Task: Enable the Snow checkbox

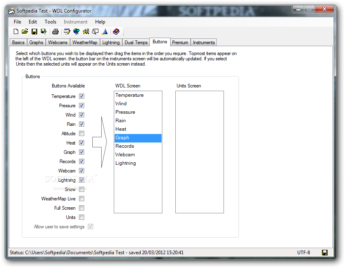Action: click(x=81, y=189)
